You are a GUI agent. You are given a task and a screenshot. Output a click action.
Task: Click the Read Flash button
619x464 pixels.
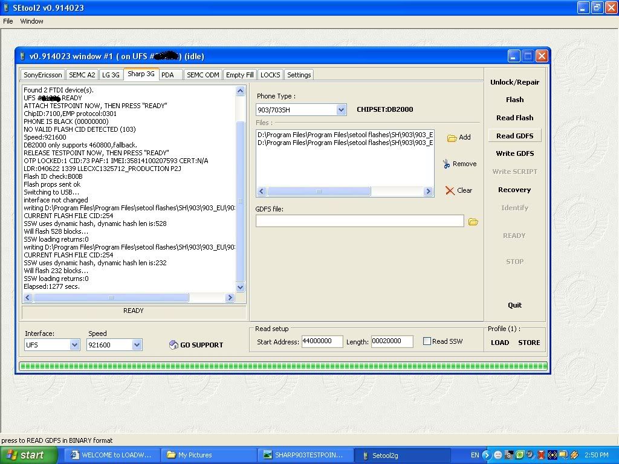coord(515,118)
